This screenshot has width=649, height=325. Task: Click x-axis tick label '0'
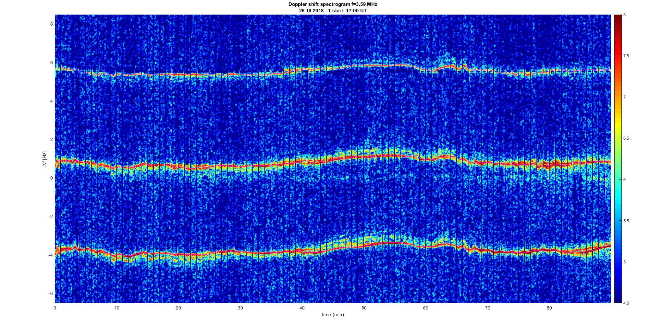pyautogui.click(x=55, y=308)
